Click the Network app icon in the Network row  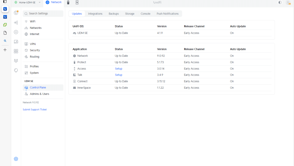click(74, 56)
